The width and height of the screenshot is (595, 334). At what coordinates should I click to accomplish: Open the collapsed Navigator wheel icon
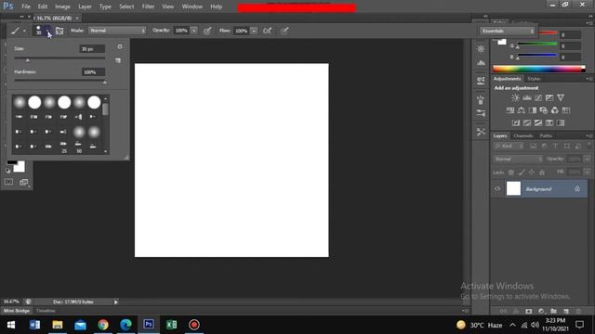tap(481, 49)
